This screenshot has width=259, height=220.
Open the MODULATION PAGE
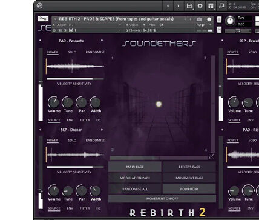pyautogui.click(x=135, y=178)
